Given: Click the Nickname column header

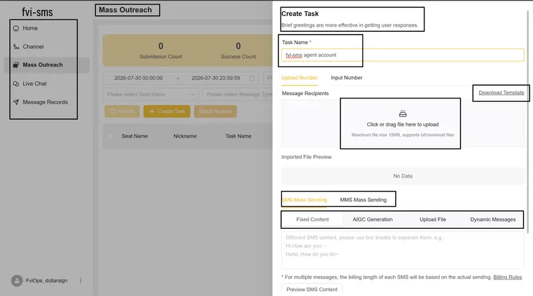Looking at the screenshot, I should (185, 136).
